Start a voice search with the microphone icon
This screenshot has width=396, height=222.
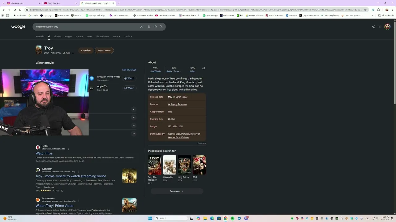[x=149, y=27]
